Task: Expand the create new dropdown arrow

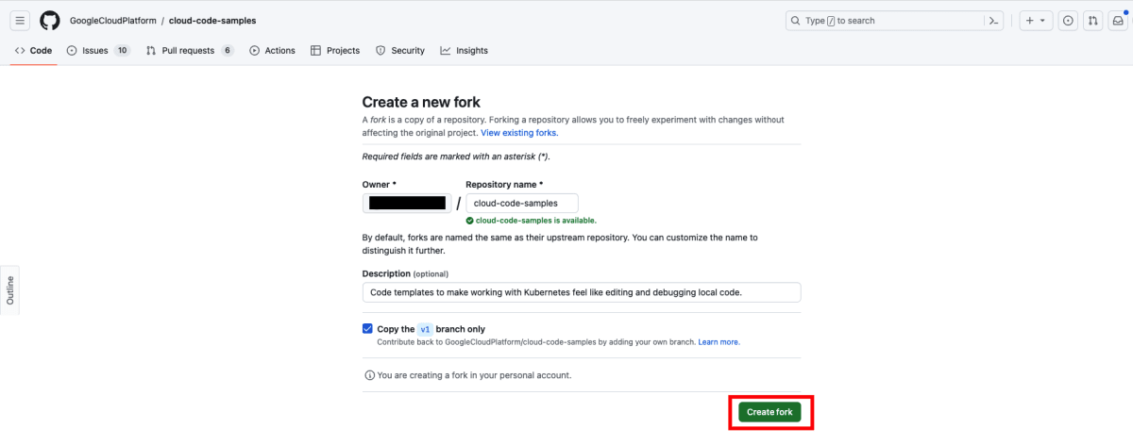Action: coord(1042,20)
